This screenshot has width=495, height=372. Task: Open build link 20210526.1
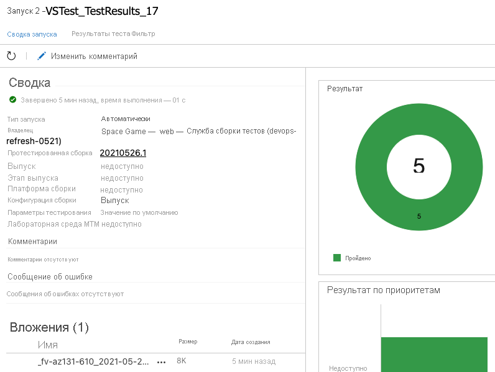[x=123, y=153]
